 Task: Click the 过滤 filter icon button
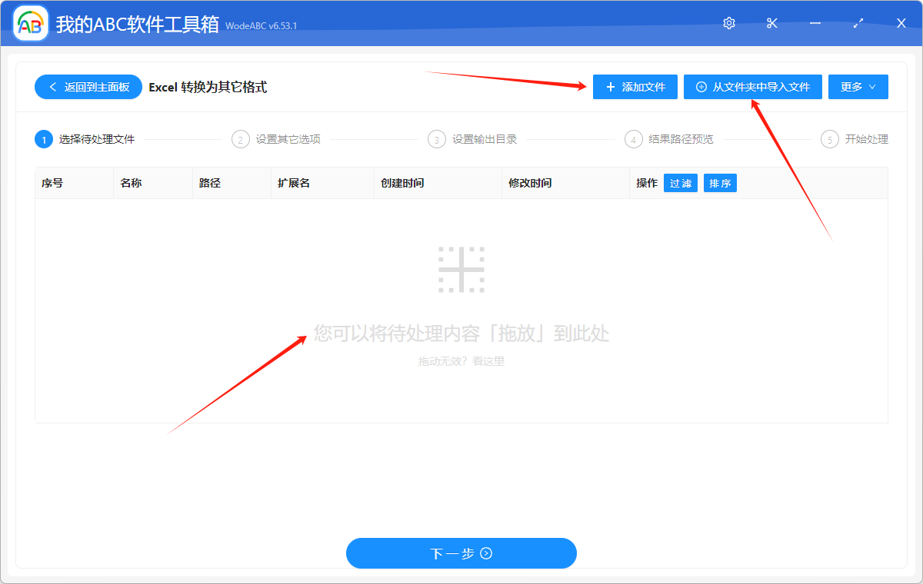click(x=680, y=183)
